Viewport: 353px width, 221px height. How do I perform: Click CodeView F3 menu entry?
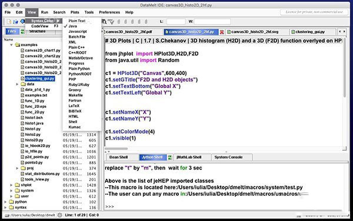(x=44, y=26)
